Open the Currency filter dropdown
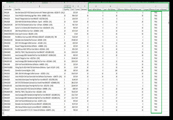The height and width of the screenshot is (120, 173). point(80,9)
